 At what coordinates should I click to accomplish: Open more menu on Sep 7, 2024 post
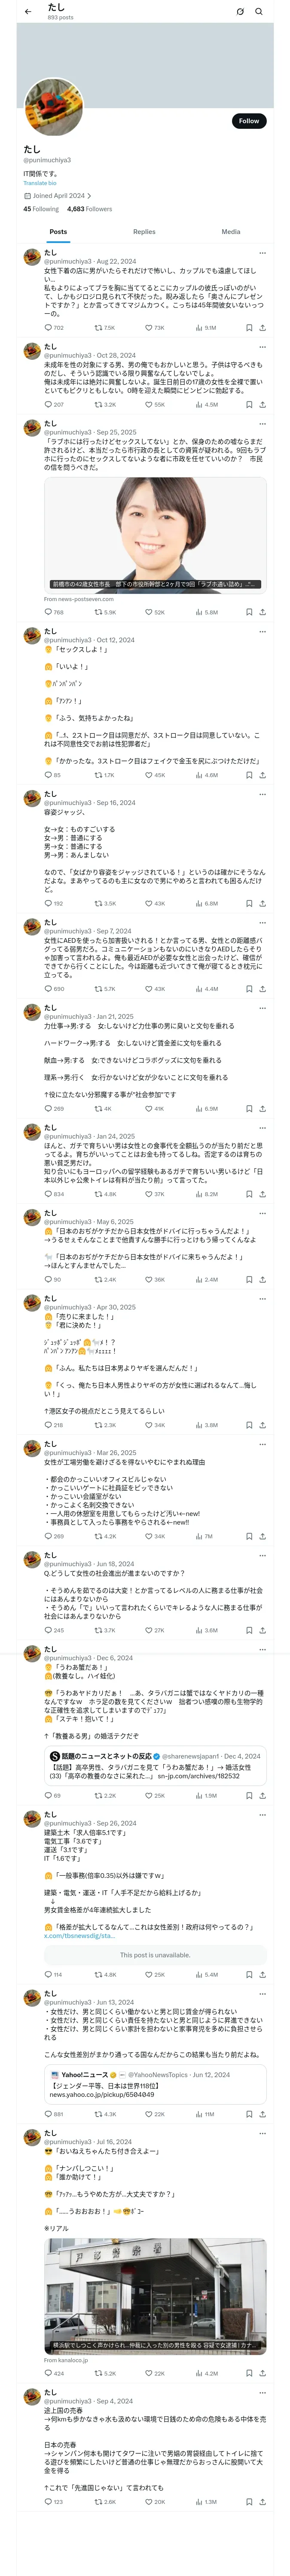point(263,923)
